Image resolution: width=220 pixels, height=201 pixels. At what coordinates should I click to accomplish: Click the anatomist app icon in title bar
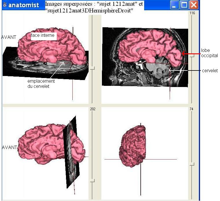4,5
